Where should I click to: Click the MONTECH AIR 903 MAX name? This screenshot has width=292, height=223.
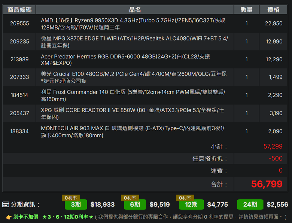[133, 132]
